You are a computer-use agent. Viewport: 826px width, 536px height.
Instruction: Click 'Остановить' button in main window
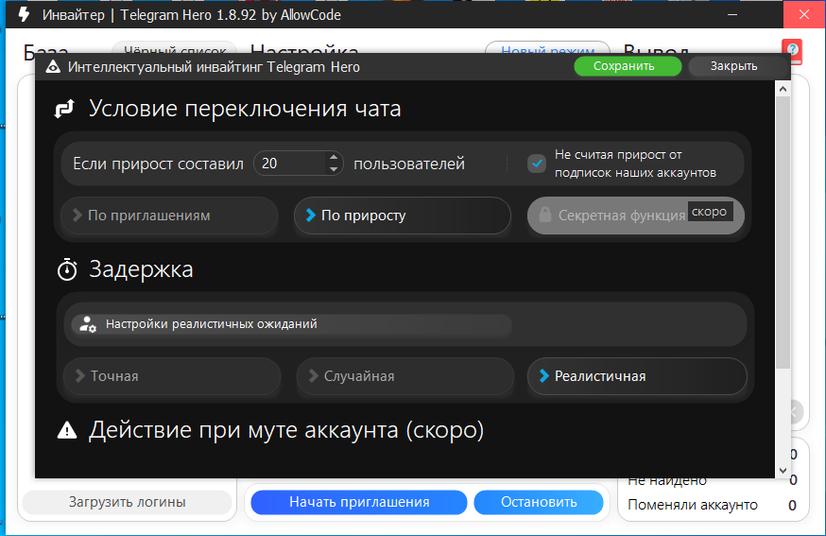coord(539,502)
